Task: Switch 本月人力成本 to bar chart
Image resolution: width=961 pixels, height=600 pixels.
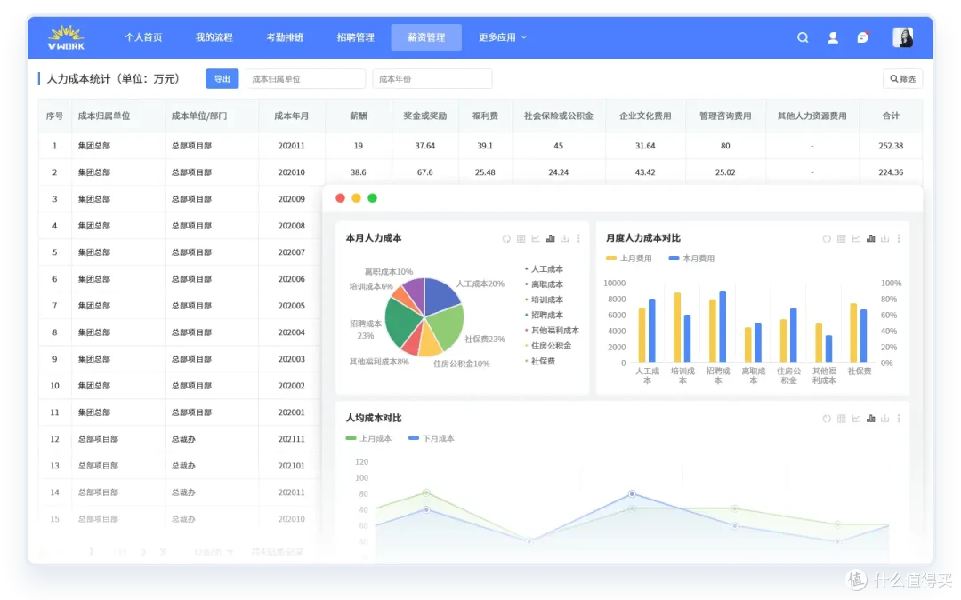Action: (x=551, y=239)
